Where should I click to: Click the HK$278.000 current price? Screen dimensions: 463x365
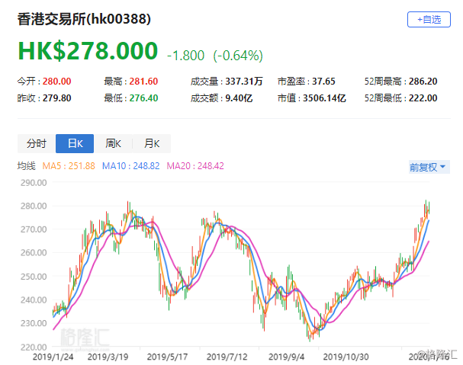coord(88,53)
